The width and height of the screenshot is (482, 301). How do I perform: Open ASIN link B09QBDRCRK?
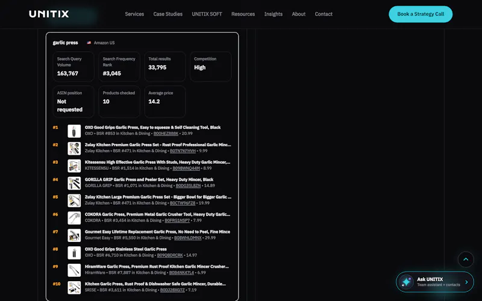point(170,255)
